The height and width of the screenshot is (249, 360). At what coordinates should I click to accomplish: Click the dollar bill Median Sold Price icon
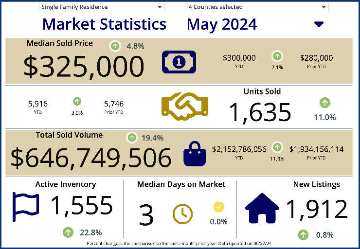tap(179, 62)
